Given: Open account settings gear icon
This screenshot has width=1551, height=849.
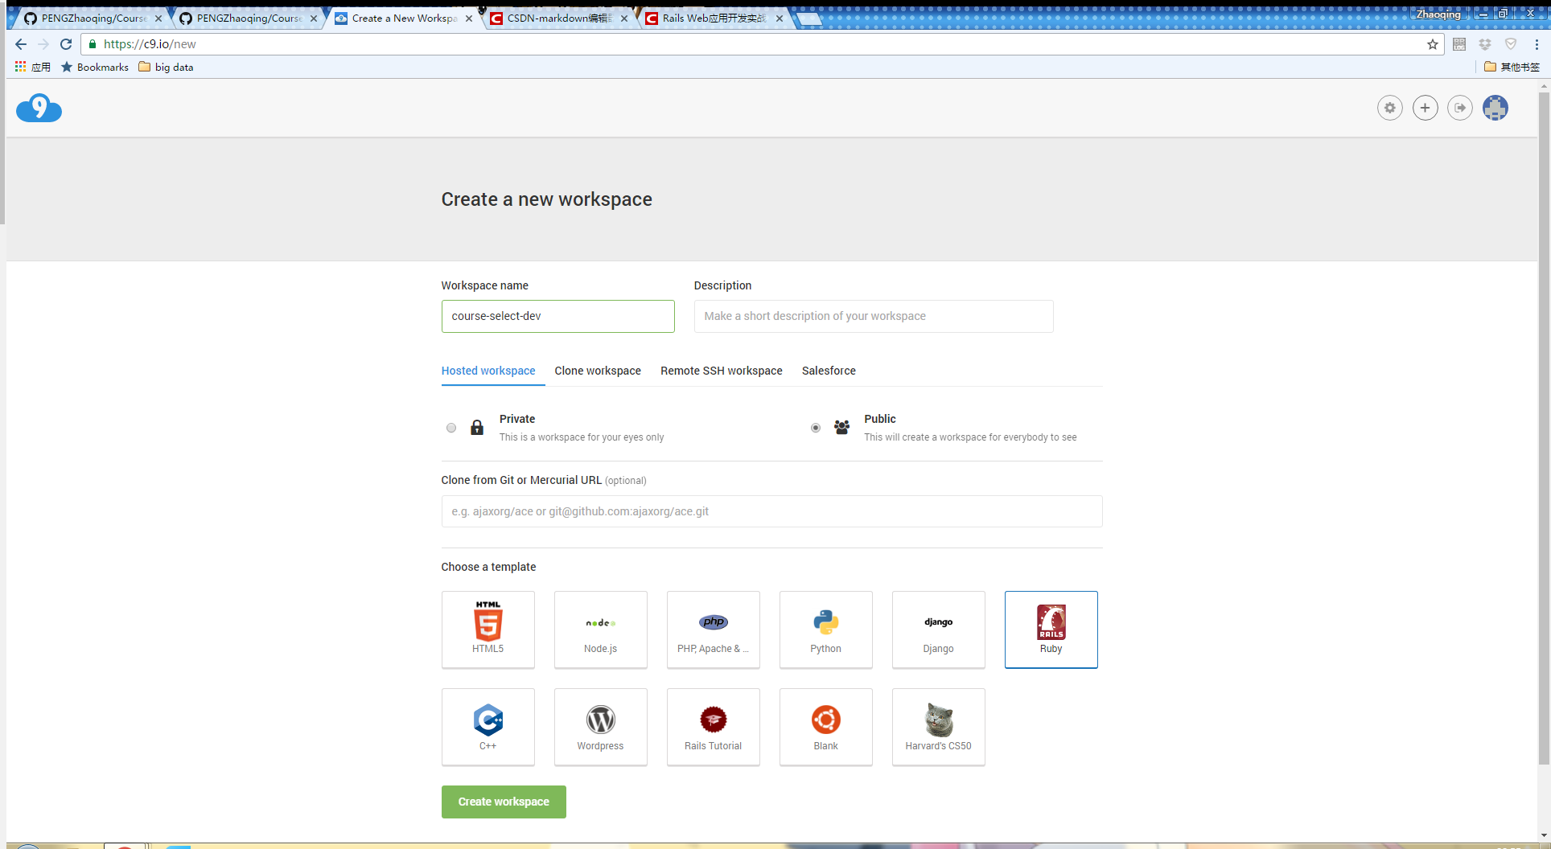Looking at the screenshot, I should [x=1389, y=108].
